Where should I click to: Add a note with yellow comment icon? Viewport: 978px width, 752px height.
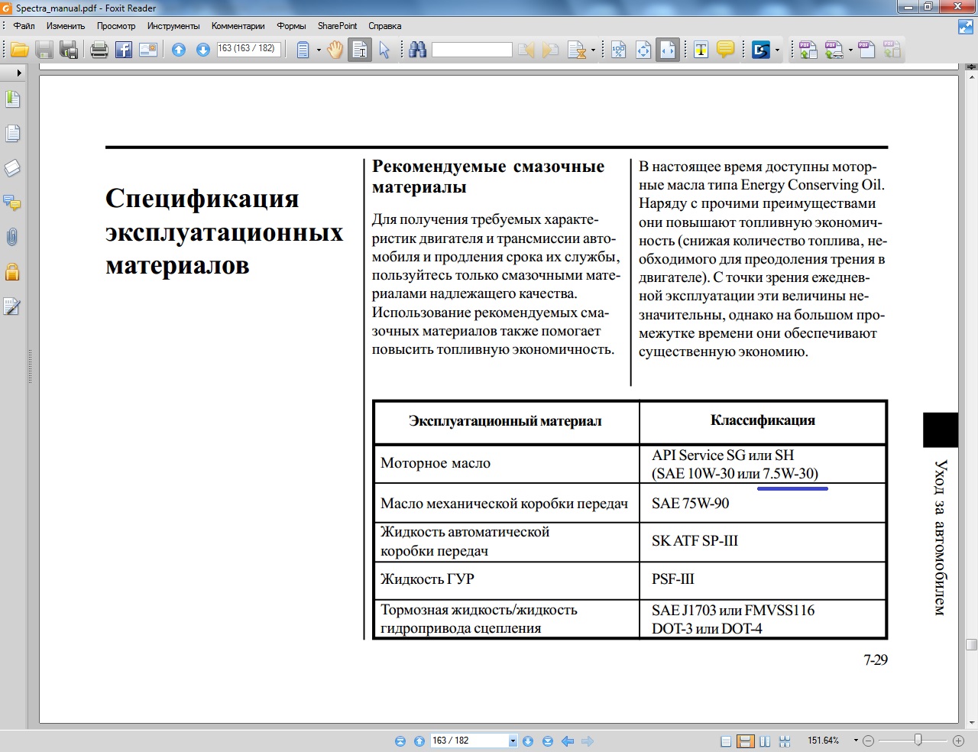pyautogui.click(x=726, y=50)
